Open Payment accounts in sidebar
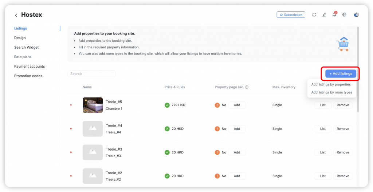Image resolution: width=373 pixels, height=192 pixels. pyautogui.click(x=30, y=67)
